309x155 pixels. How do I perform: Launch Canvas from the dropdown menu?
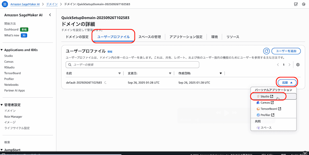click(x=273, y=103)
